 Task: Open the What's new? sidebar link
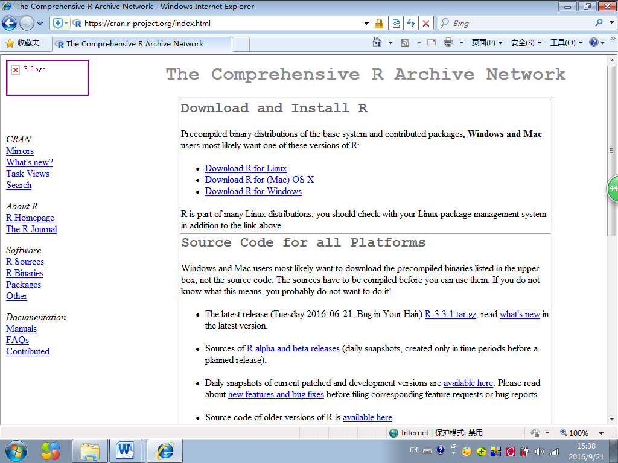coord(30,162)
